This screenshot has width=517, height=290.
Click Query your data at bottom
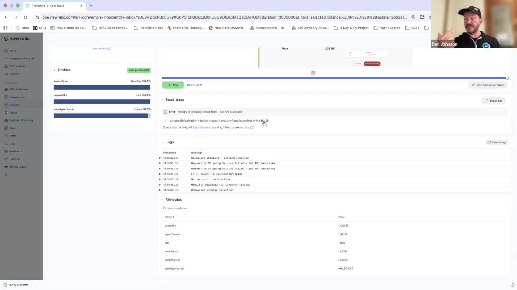[16, 285]
